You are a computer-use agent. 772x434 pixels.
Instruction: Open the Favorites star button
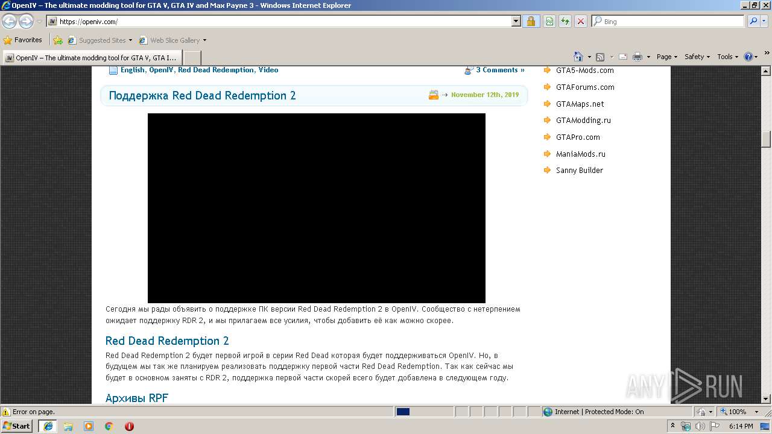point(23,40)
